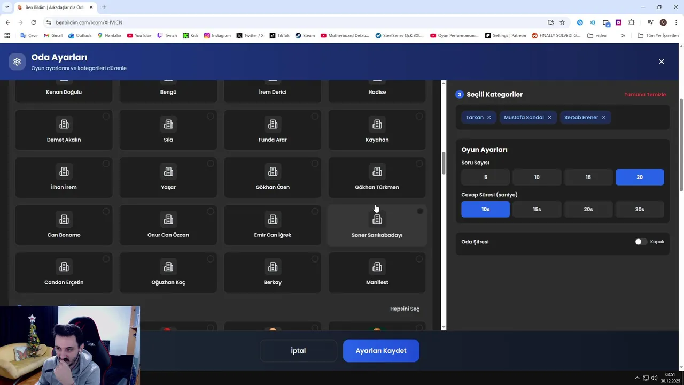Open Tüm Yer İşaretleri folder
This screenshot has height=385, width=684.
pos(658,36)
